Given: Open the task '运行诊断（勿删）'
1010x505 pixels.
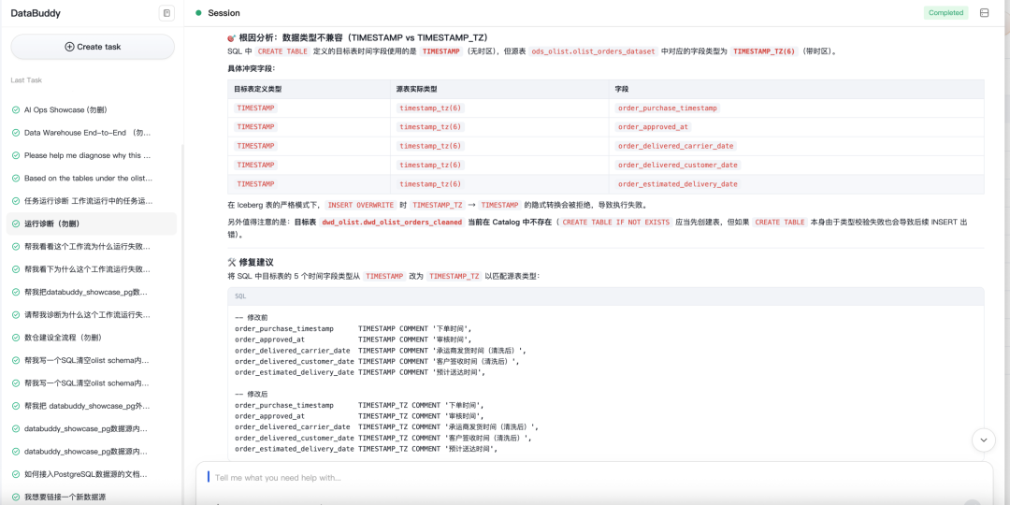Looking at the screenshot, I should (x=92, y=224).
